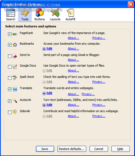
Task: Click the Send to page arrow icon
Action: point(15,56)
